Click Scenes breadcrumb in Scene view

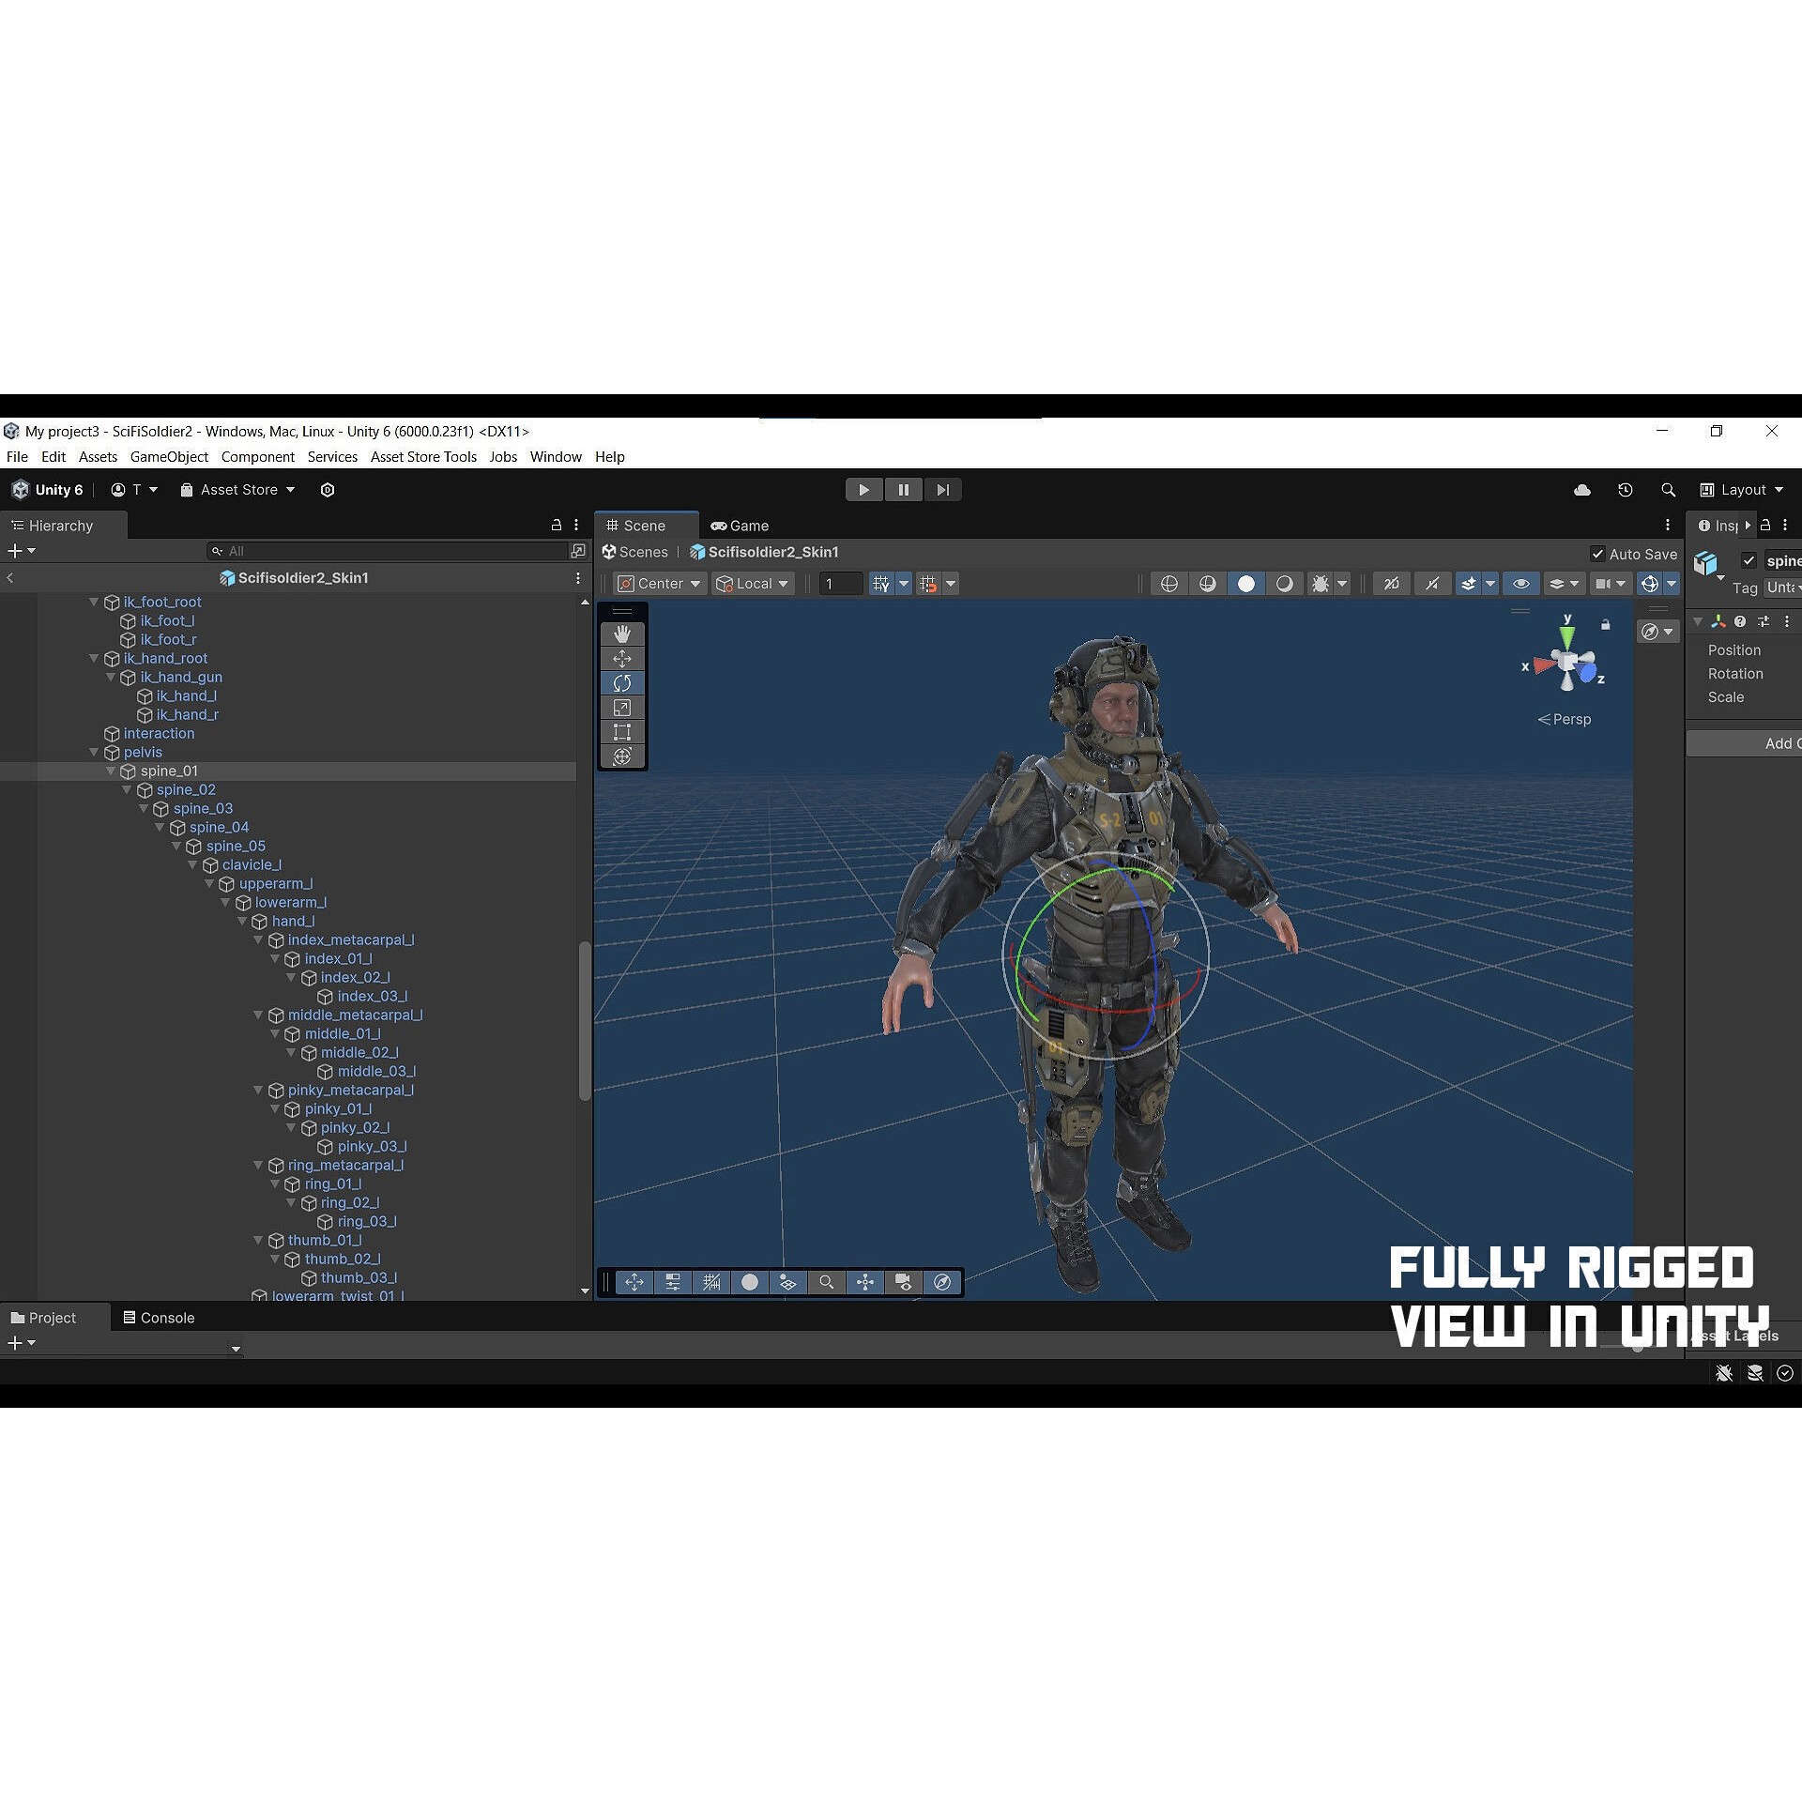point(635,552)
